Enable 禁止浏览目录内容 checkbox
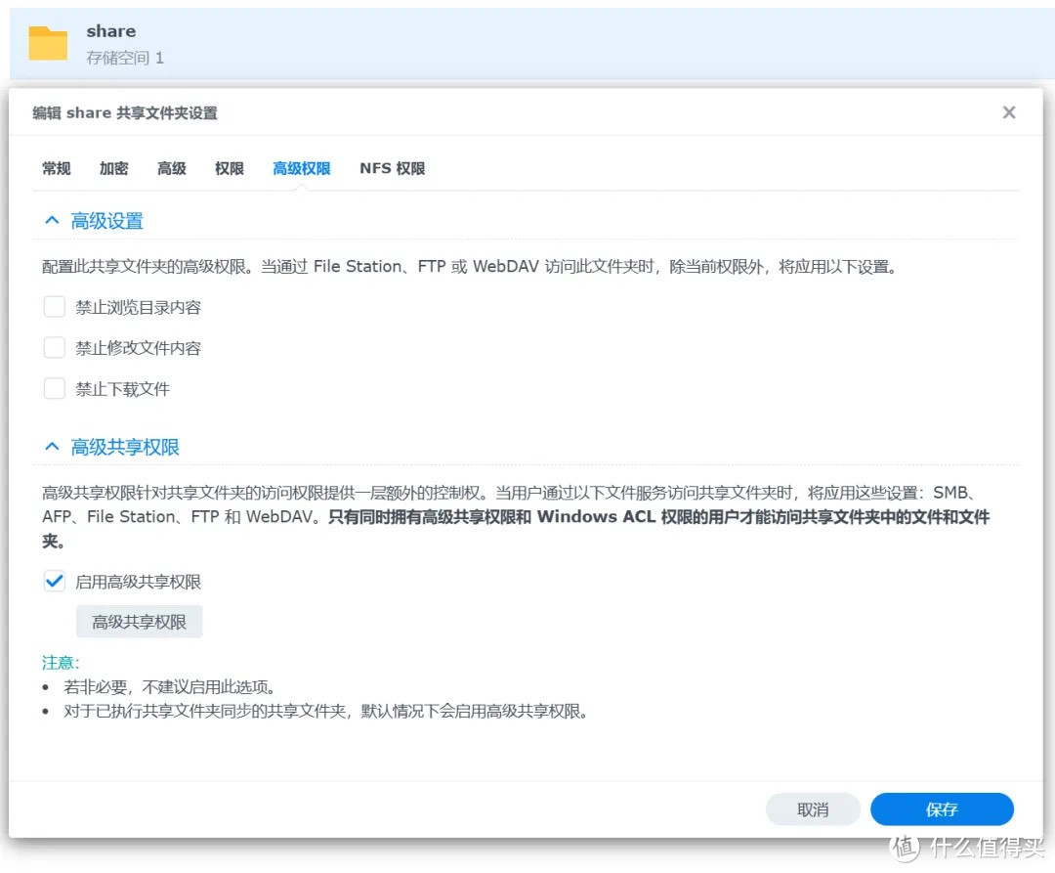 coord(55,306)
